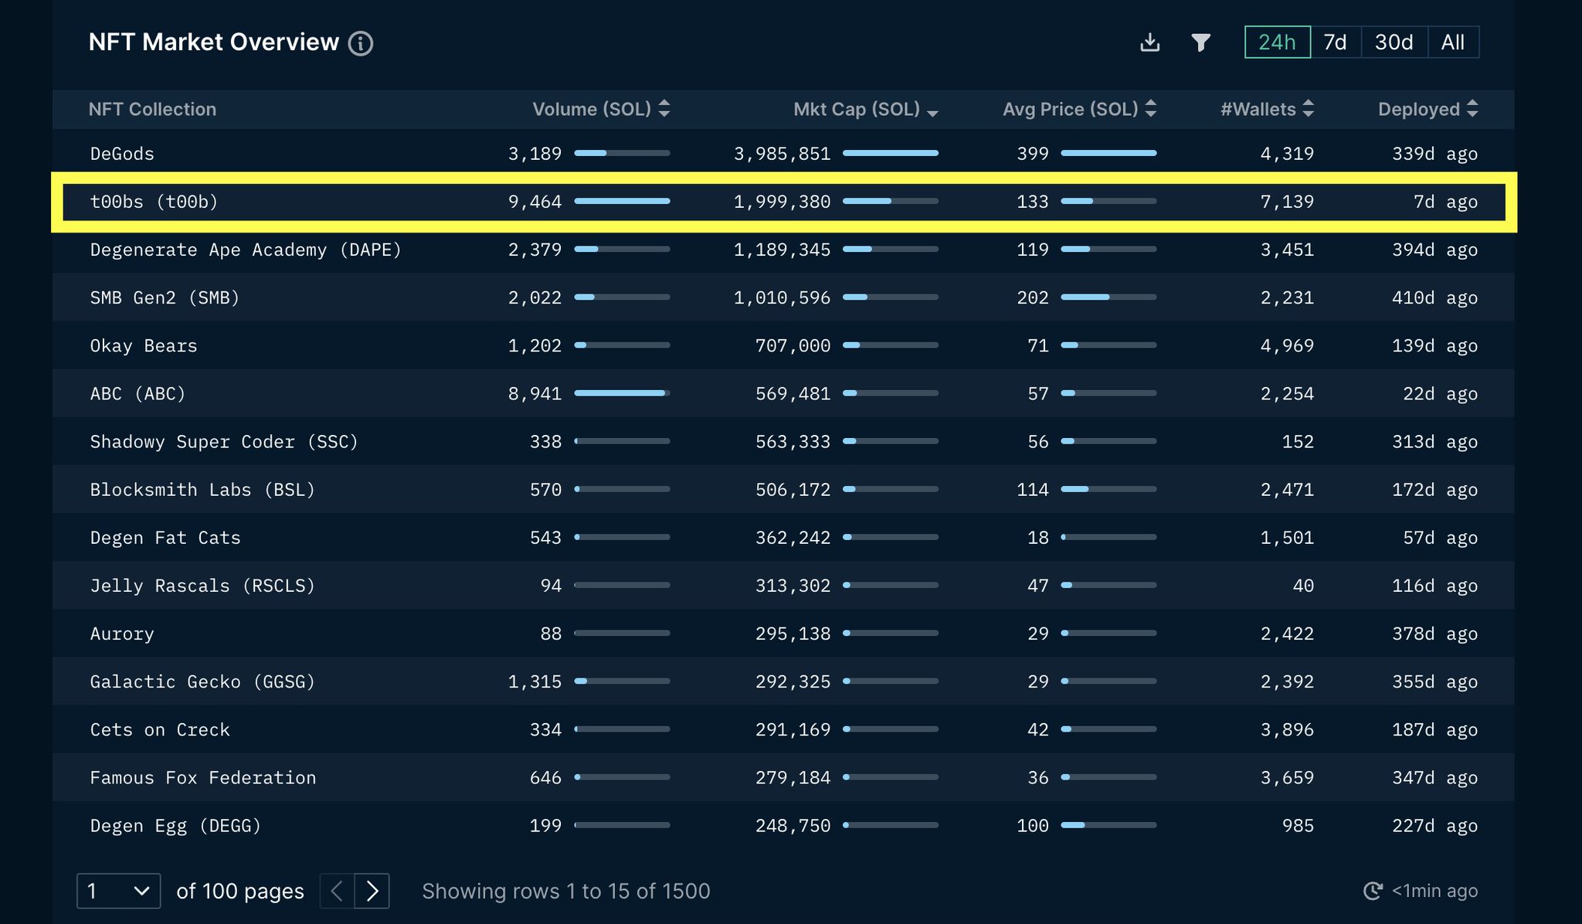Open the DeGods collection row
Viewport: 1582px width, 924px height.
[122, 154]
